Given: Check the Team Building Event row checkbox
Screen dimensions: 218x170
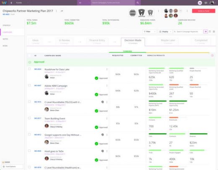Looking at the screenshot, I should tap(29, 118).
